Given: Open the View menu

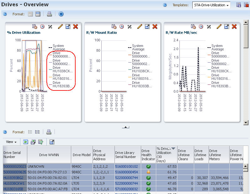Looking at the screenshot, I should (x=11, y=142).
